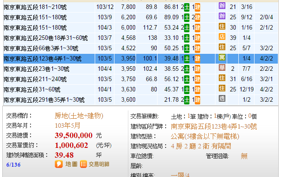
Task: Click green 土 icon in 31~60號 row
Action: coord(187,90)
